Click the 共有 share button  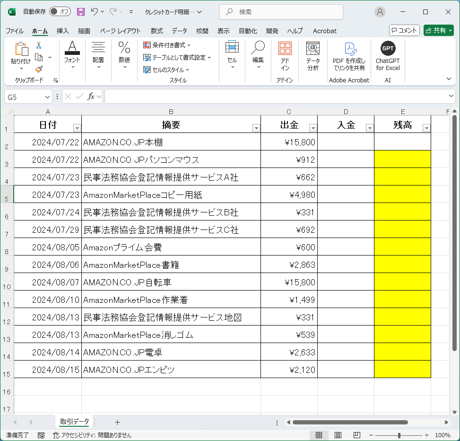pos(439,30)
